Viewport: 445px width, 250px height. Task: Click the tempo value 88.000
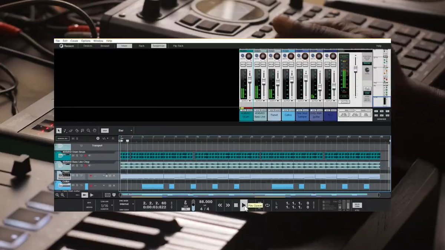point(206,202)
